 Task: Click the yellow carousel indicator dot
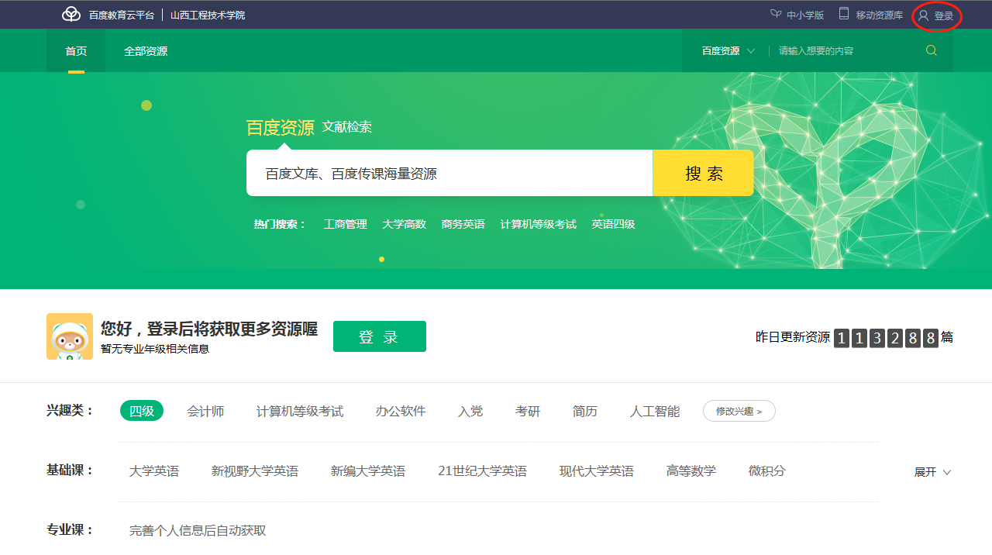pyautogui.click(x=381, y=259)
